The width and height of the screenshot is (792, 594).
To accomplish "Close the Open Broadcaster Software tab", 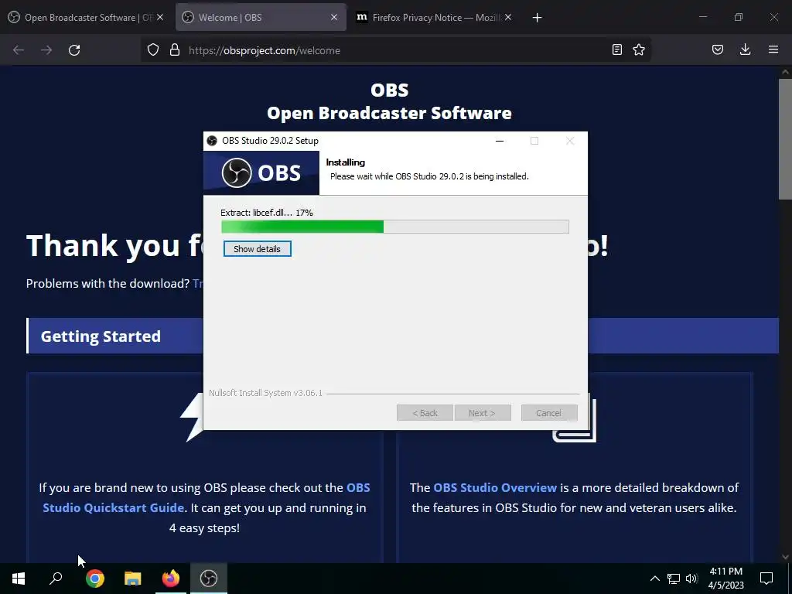I will pos(160,17).
